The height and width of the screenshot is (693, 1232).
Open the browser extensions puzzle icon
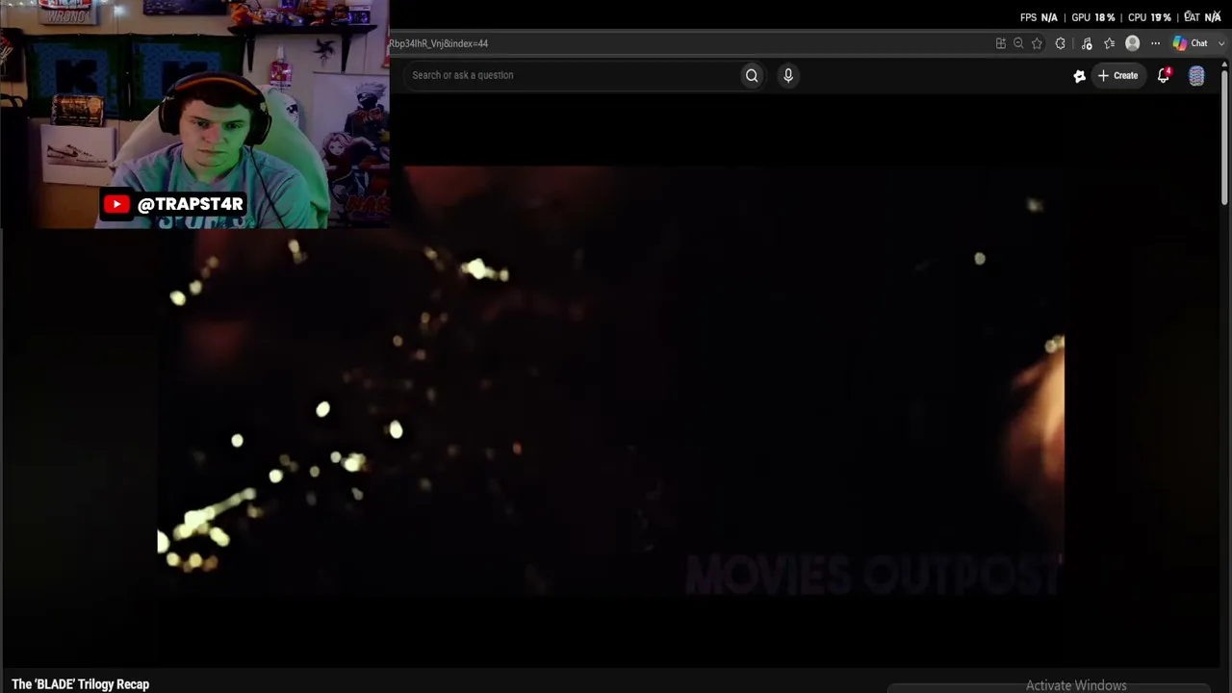coord(1061,43)
